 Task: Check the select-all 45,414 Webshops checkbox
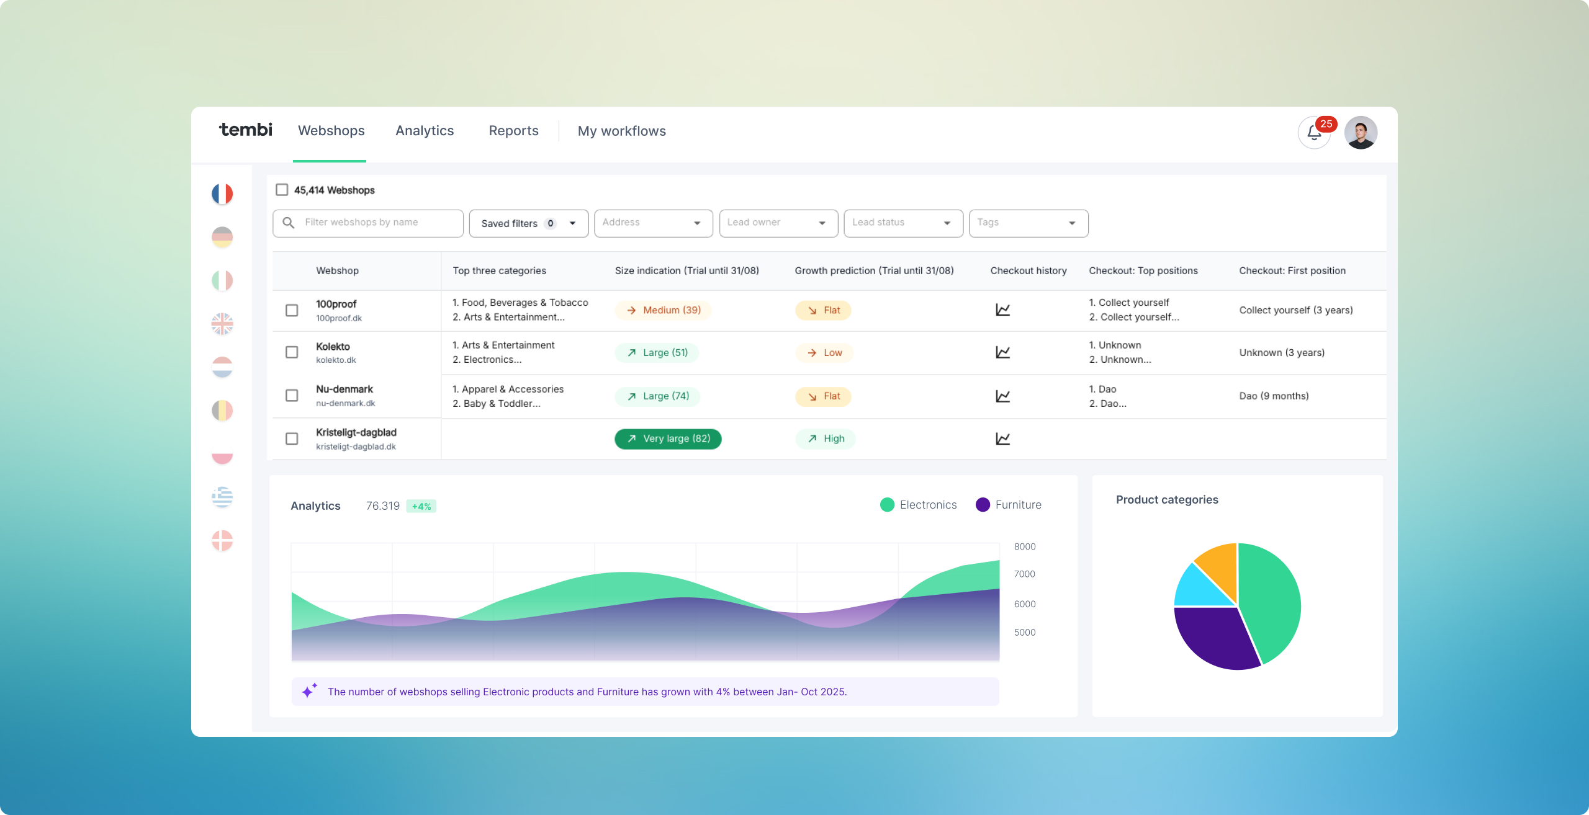[x=282, y=190]
